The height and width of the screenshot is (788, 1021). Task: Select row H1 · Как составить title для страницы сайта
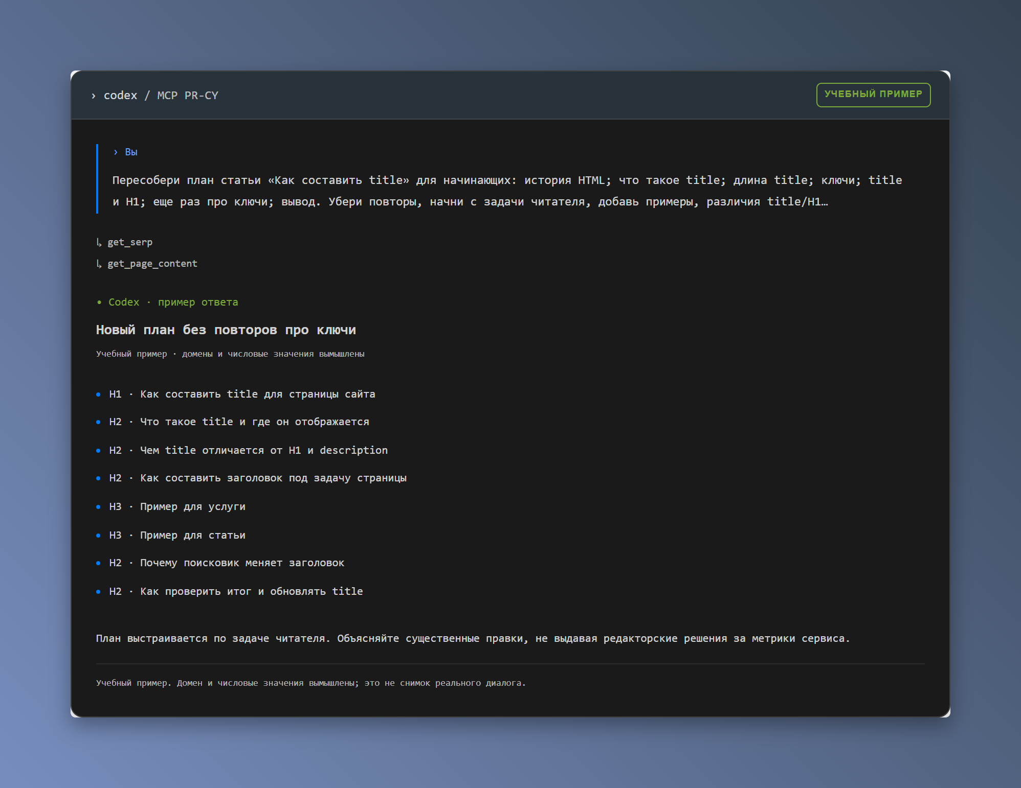(x=236, y=394)
